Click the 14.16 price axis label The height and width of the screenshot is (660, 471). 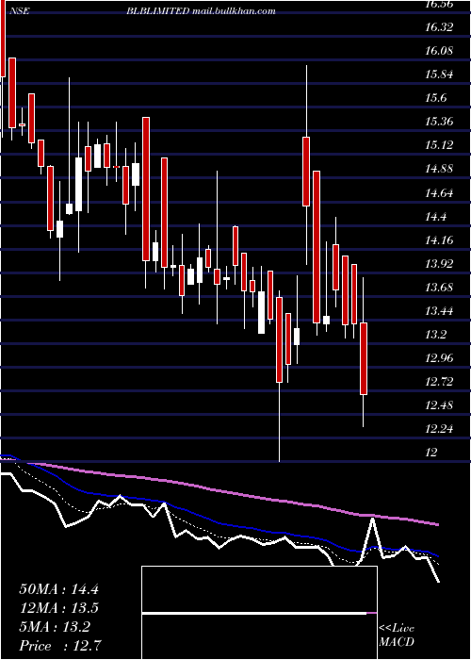440,240
